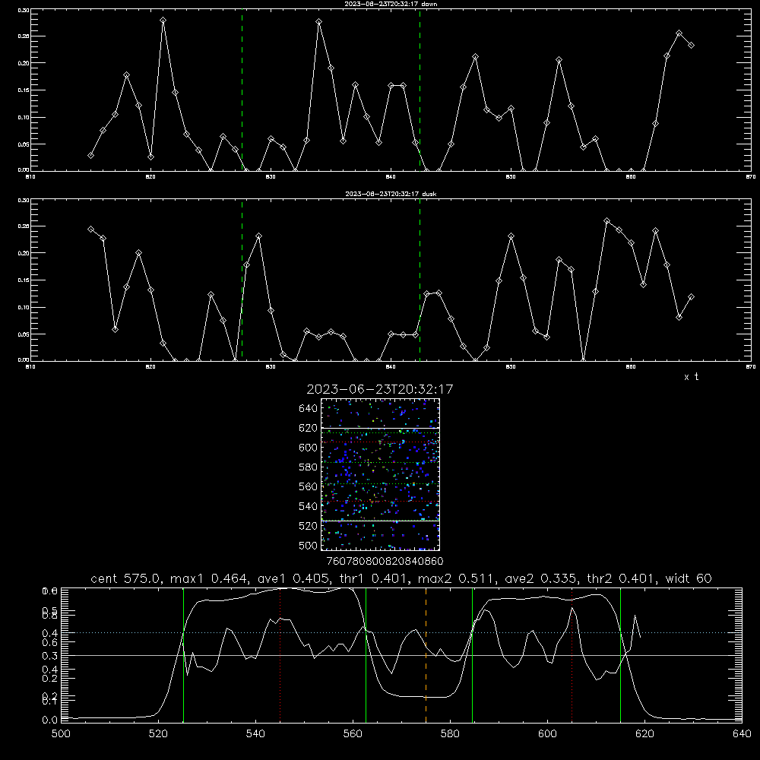
Task: Click the '580' y-axis label beside the scatter image
Action: [x=309, y=467]
